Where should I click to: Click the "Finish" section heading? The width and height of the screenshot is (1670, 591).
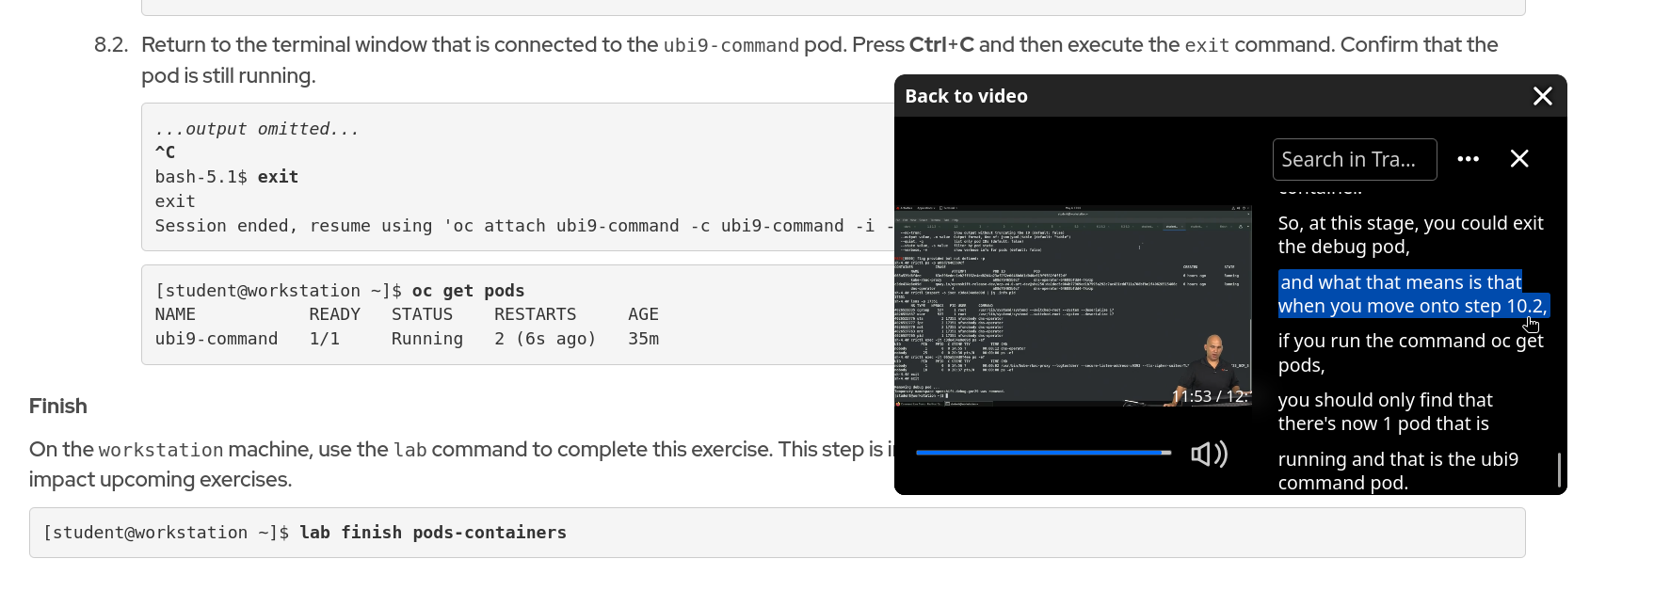[x=58, y=407]
